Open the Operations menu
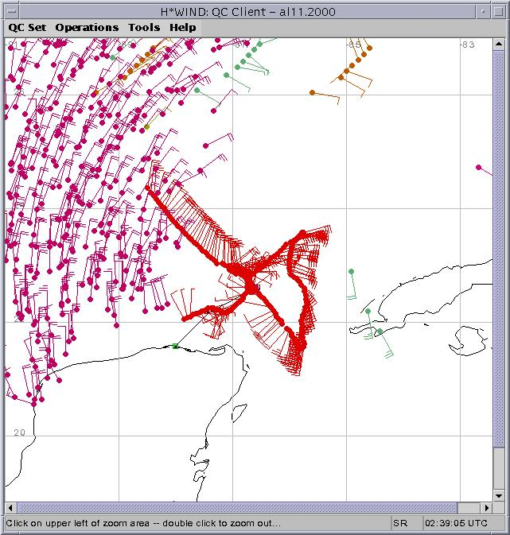The height and width of the screenshot is (535, 510). click(x=87, y=27)
